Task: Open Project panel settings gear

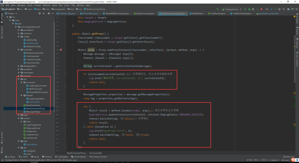Action: point(49,14)
